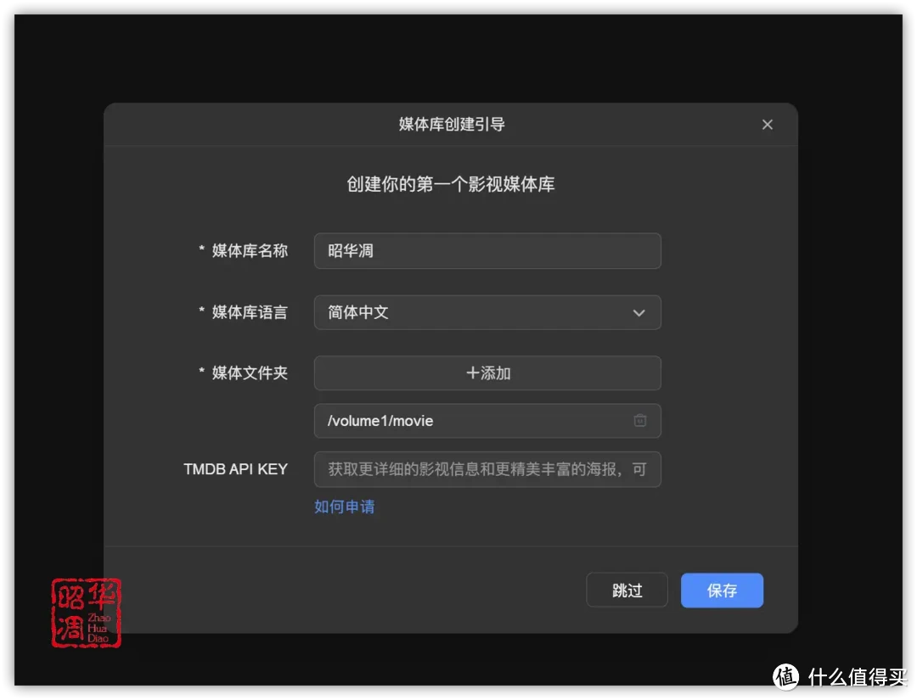The width and height of the screenshot is (917, 700).
Task: Click the 昭华凋 red seal stamp image
Action: click(x=86, y=613)
